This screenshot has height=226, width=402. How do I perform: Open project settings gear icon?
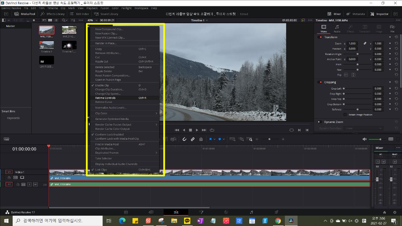[x=395, y=212]
